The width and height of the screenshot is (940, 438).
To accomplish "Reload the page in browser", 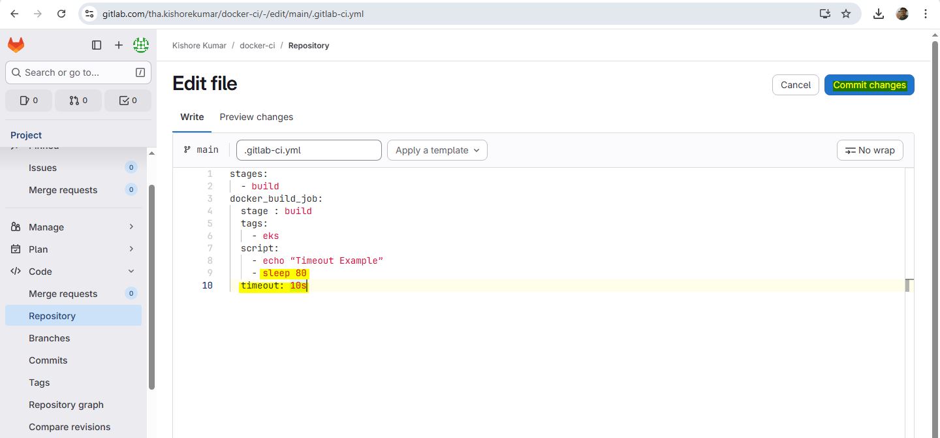I will [x=61, y=14].
